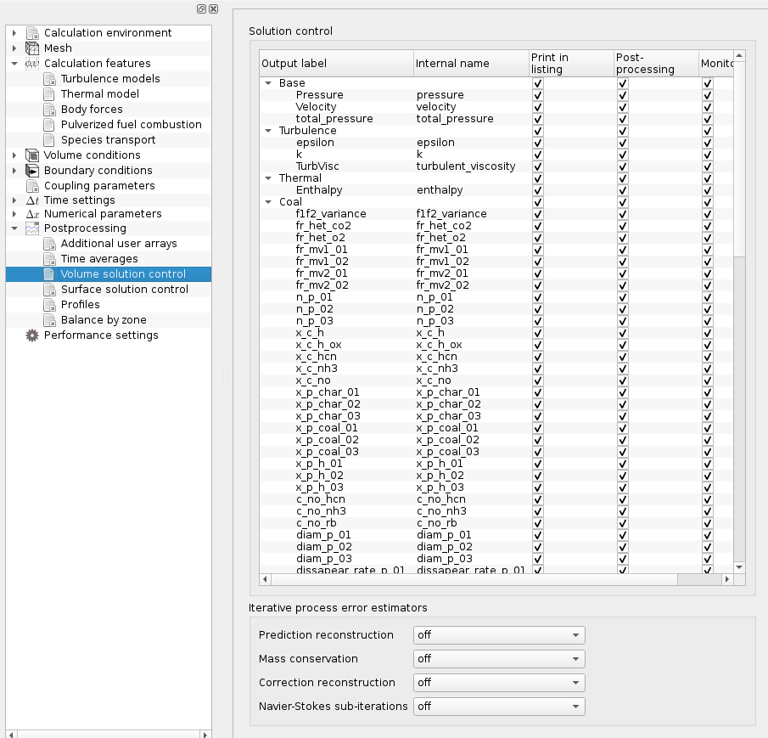Select the fr_het_co2 output label cell

(x=323, y=226)
